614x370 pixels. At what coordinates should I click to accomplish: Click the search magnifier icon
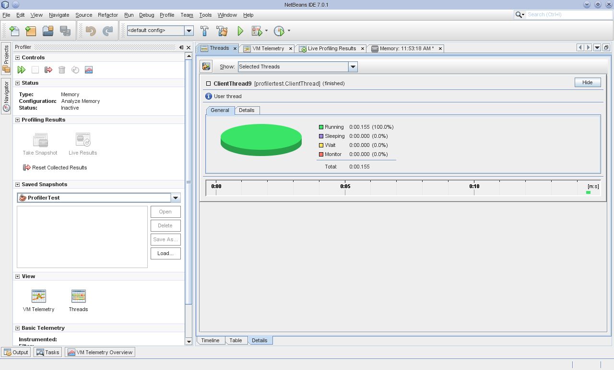519,14
